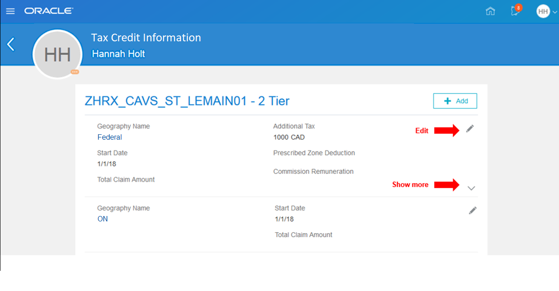Select the 1000 CAD additional tax value
559x291 pixels.
289,137
